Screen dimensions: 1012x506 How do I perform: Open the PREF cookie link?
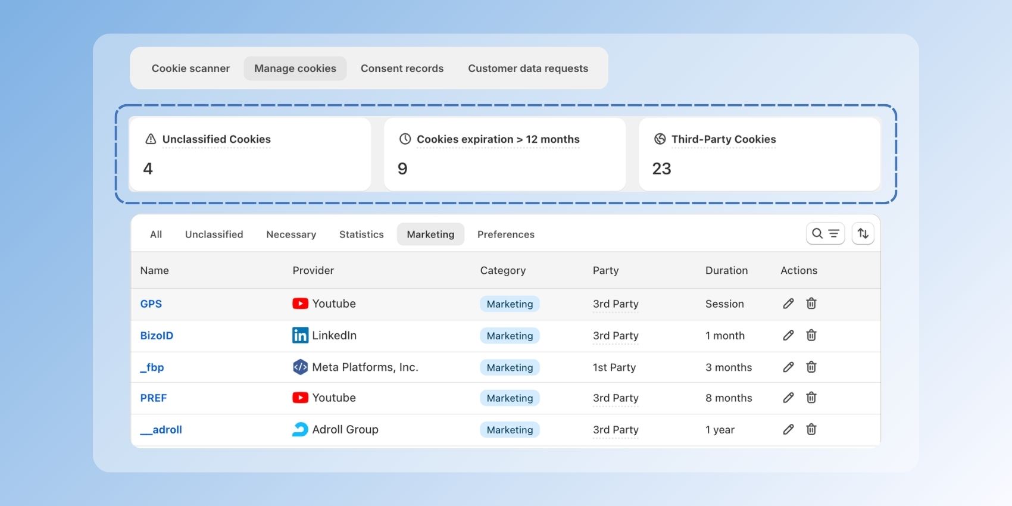pyautogui.click(x=154, y=398)
